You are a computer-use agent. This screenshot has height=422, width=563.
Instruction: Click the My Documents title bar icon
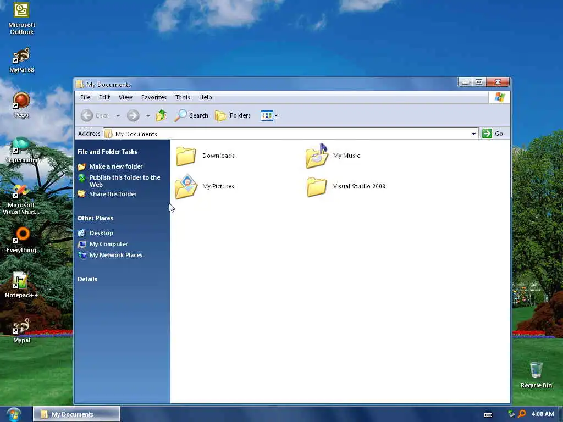point(80,84)
